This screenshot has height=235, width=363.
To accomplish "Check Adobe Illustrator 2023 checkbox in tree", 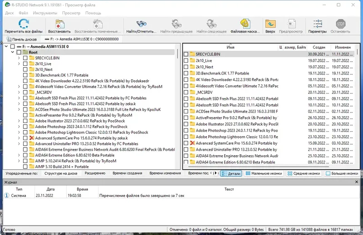I will coord(25,121).
